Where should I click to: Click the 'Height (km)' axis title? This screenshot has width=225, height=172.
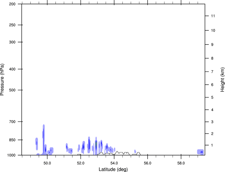pyautogui.click(x=222, y=80)
